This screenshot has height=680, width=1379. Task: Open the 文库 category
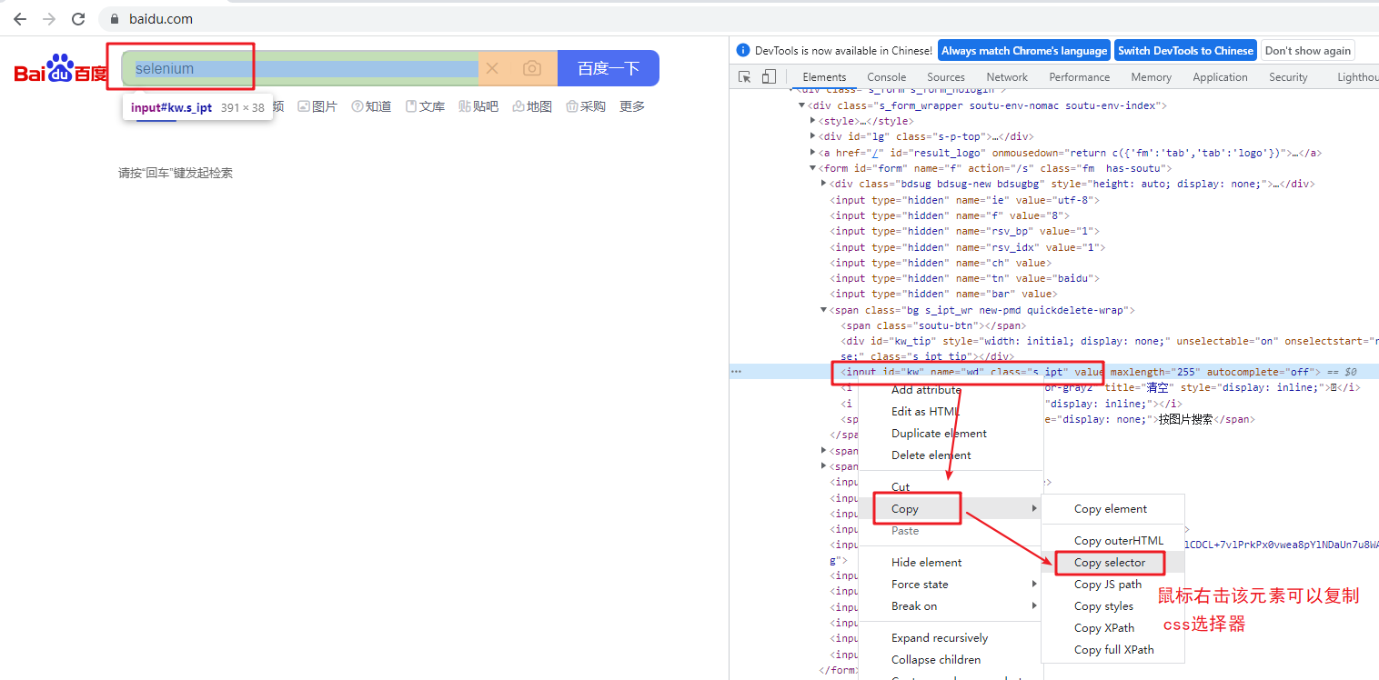(x=425, y=106)
